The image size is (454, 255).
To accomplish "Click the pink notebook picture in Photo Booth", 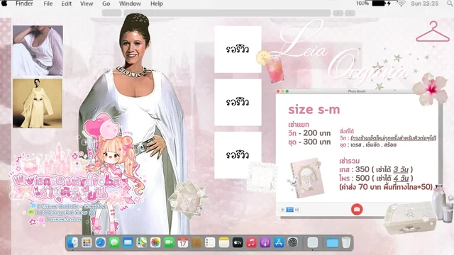I will pos(306,178).
